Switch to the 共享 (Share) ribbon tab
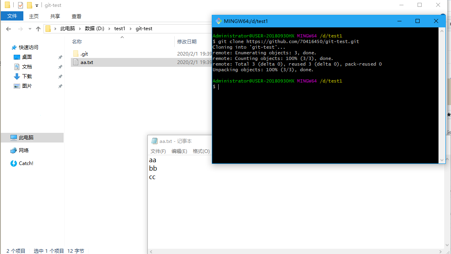Image resolution: width=451 pixels, height=254 pixels. coord(55,16)
